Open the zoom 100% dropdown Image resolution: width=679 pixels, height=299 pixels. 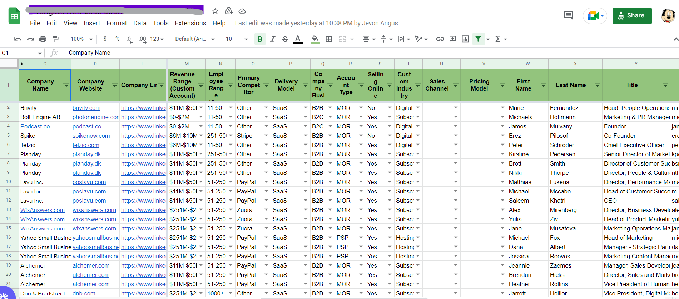pos(81,39)
